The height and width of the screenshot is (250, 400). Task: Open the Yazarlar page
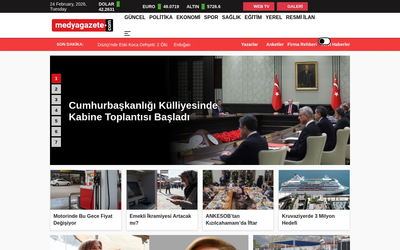(x=249, y=44)
